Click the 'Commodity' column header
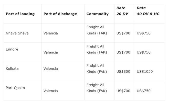 pyautogui.click(x=98, y=14)
